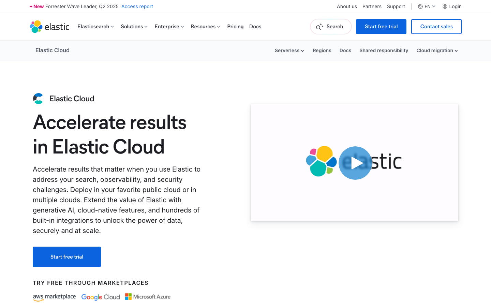Open the About us link
The image size is (491, 307).
pyautogui.click(x=347, y=6)
